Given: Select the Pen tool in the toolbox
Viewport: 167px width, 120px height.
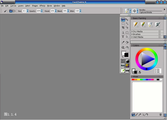Looking at the screenshot, I should click(123, 33).
